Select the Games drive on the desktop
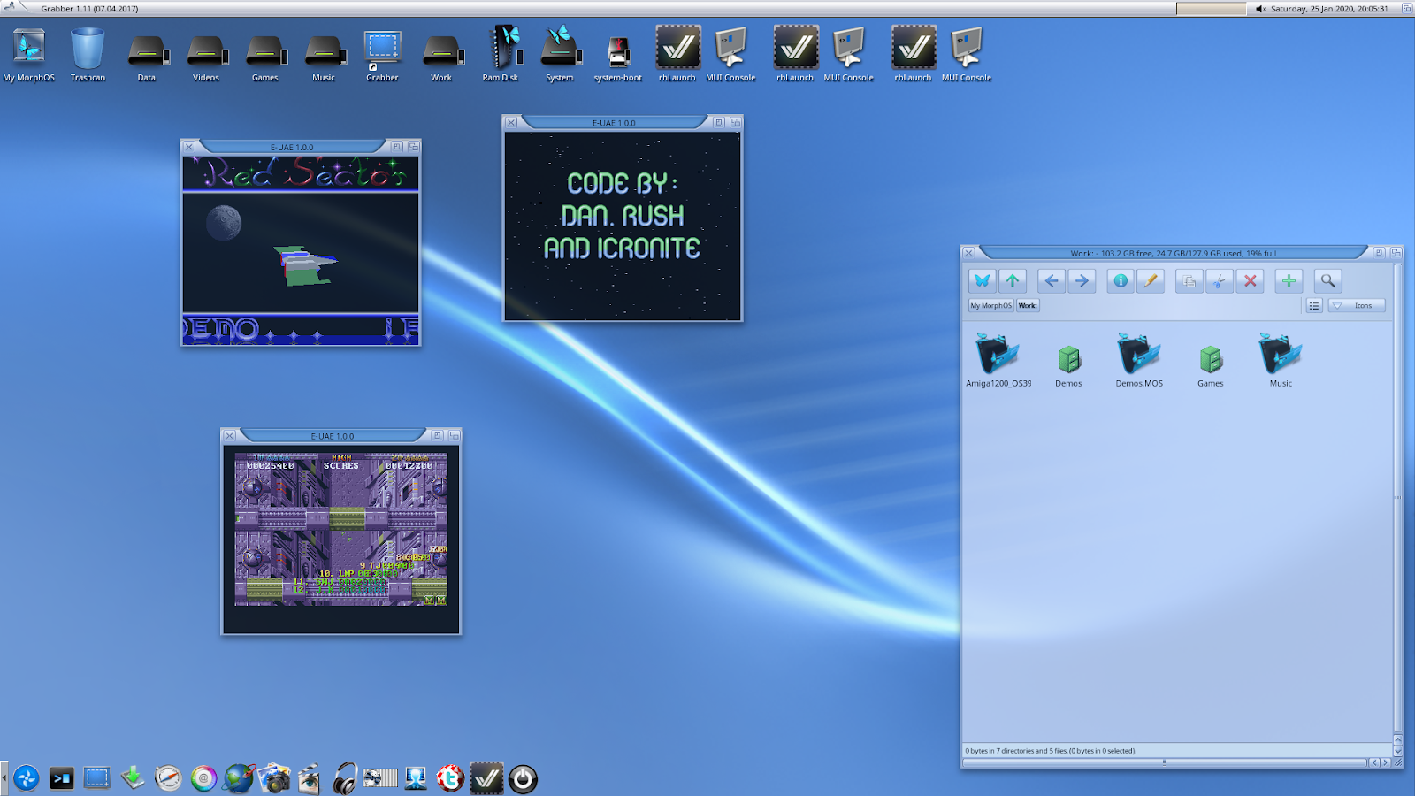Viewport: 1415px width, 796px height. tap(265, 57)
